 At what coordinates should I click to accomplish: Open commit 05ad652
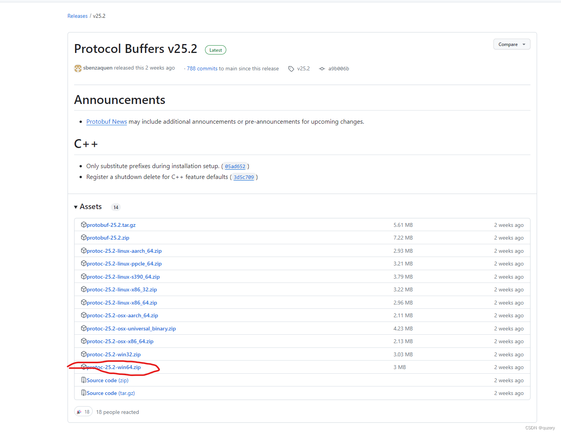point(235,166)
